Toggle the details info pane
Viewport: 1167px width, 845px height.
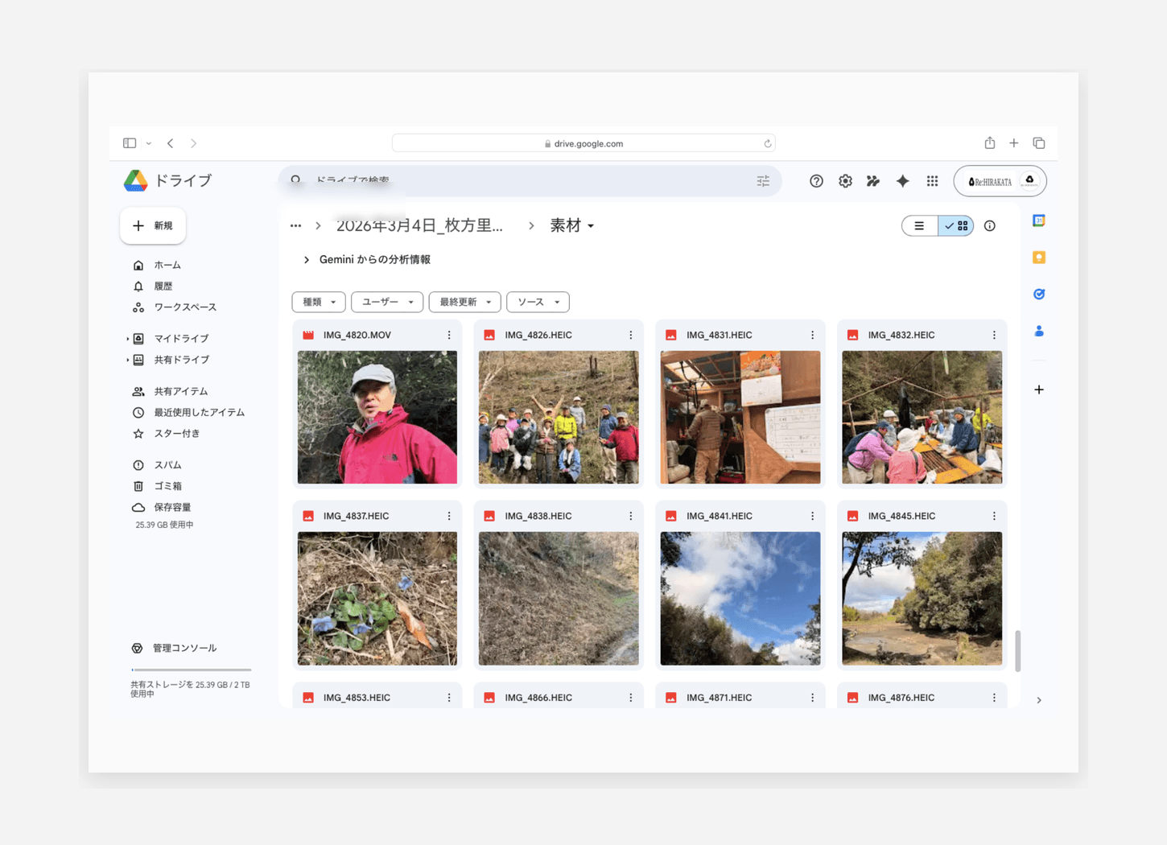point(989,225)
